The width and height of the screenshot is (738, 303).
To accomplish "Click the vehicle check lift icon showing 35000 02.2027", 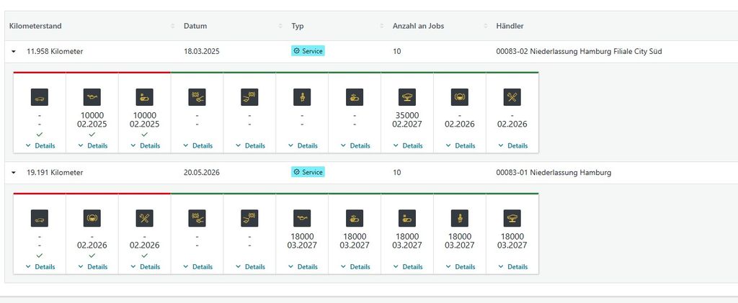I will pyautogui.click(x=407, y=97).
